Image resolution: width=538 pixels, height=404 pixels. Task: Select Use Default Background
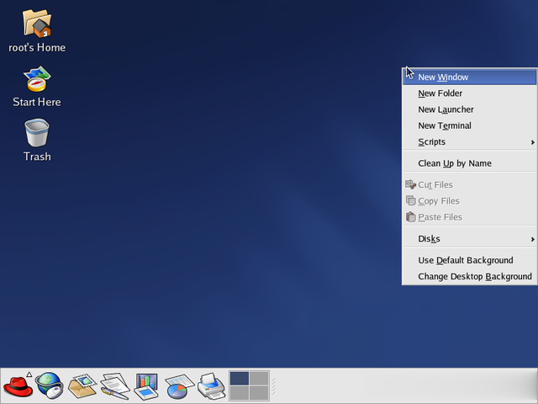(469, 260)
